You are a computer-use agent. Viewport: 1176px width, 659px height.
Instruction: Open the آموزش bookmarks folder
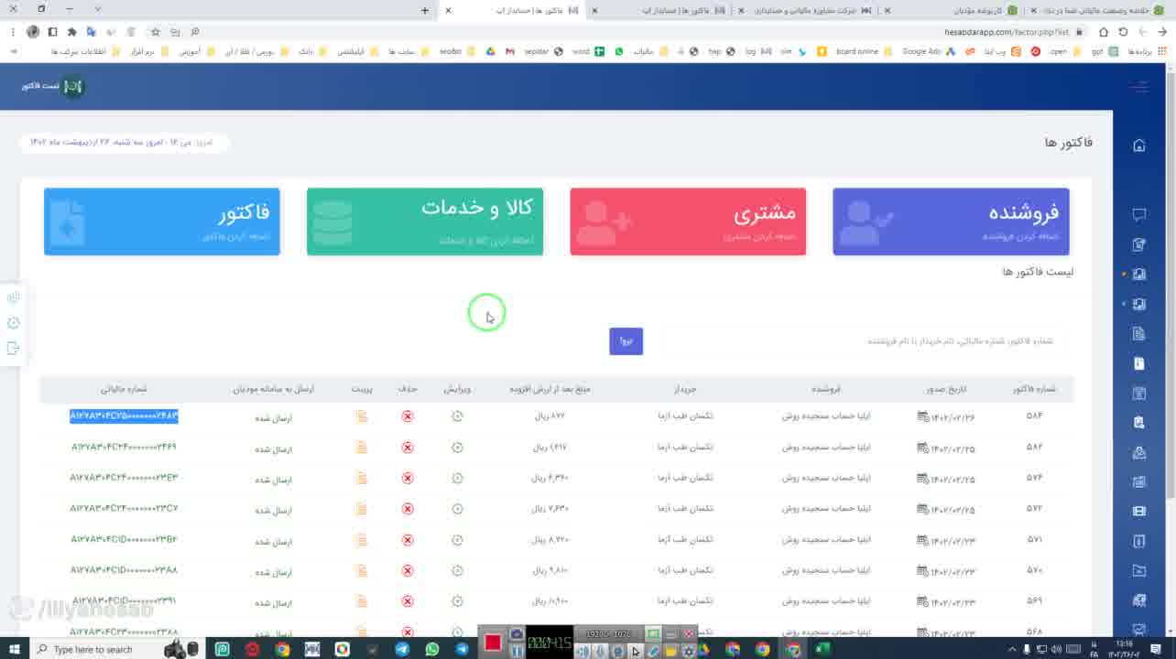pos(197,51)
